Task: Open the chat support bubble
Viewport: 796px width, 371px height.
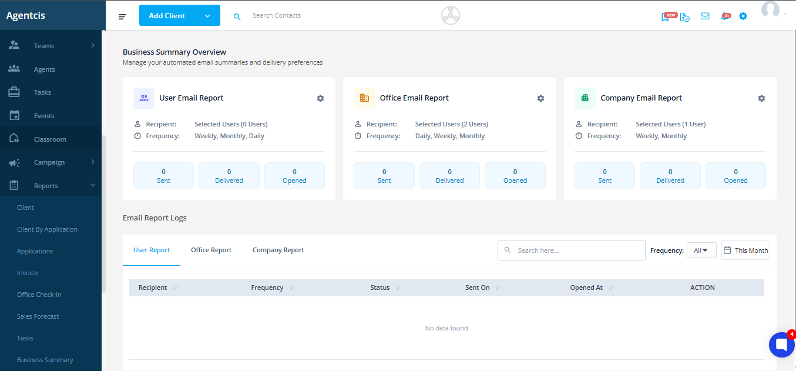Action: point(781,345)
